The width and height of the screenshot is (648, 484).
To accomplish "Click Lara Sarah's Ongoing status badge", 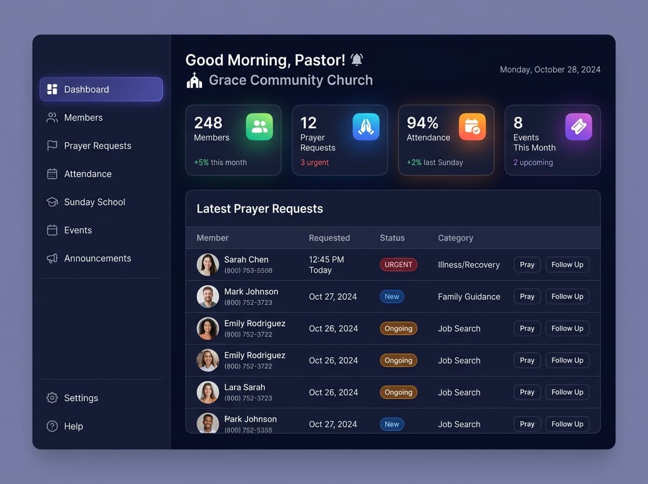I will [399, 392].
